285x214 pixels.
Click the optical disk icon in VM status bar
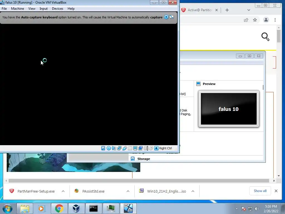point(109,148)
